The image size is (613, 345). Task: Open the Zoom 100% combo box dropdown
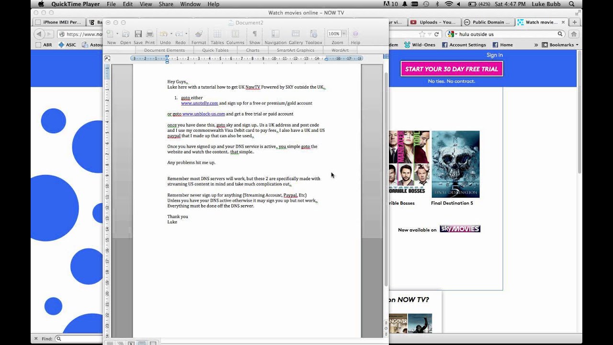click(x=343, y=34)
